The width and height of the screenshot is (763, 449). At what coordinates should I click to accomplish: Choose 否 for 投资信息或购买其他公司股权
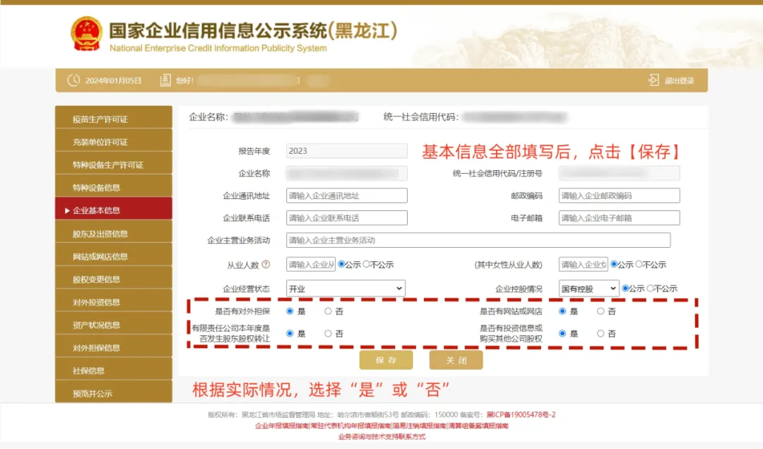point(601,334)
